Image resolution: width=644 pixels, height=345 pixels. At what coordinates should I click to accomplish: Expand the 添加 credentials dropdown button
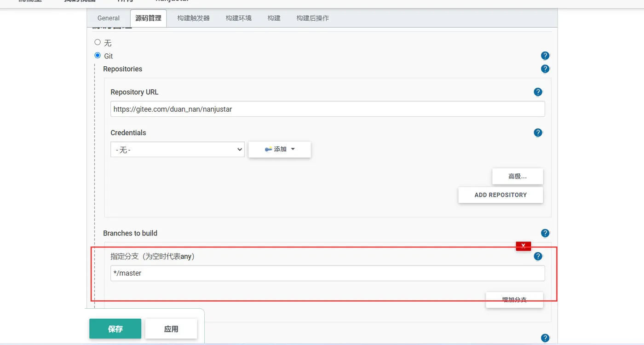point(280,149)
